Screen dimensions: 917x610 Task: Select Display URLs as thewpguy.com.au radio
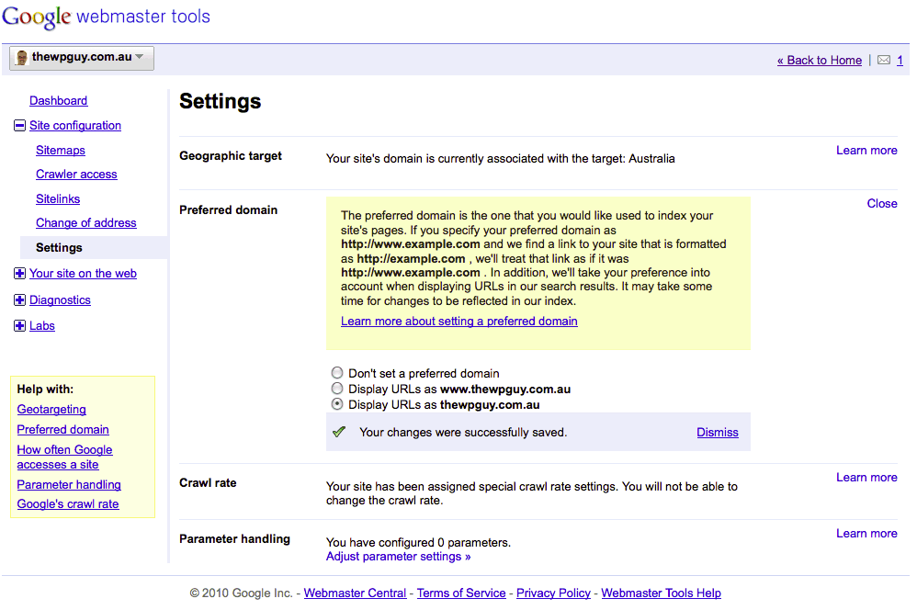pyautogui.click(x=337, y=404)
